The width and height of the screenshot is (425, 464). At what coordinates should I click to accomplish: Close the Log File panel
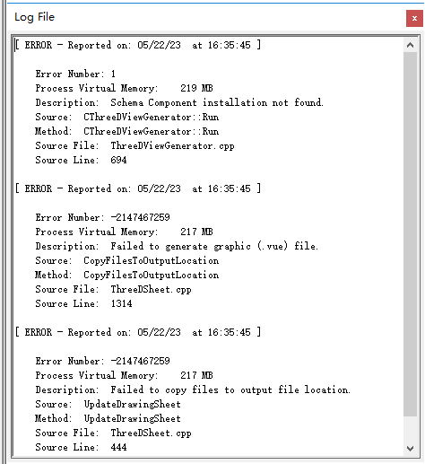(414, 18)
